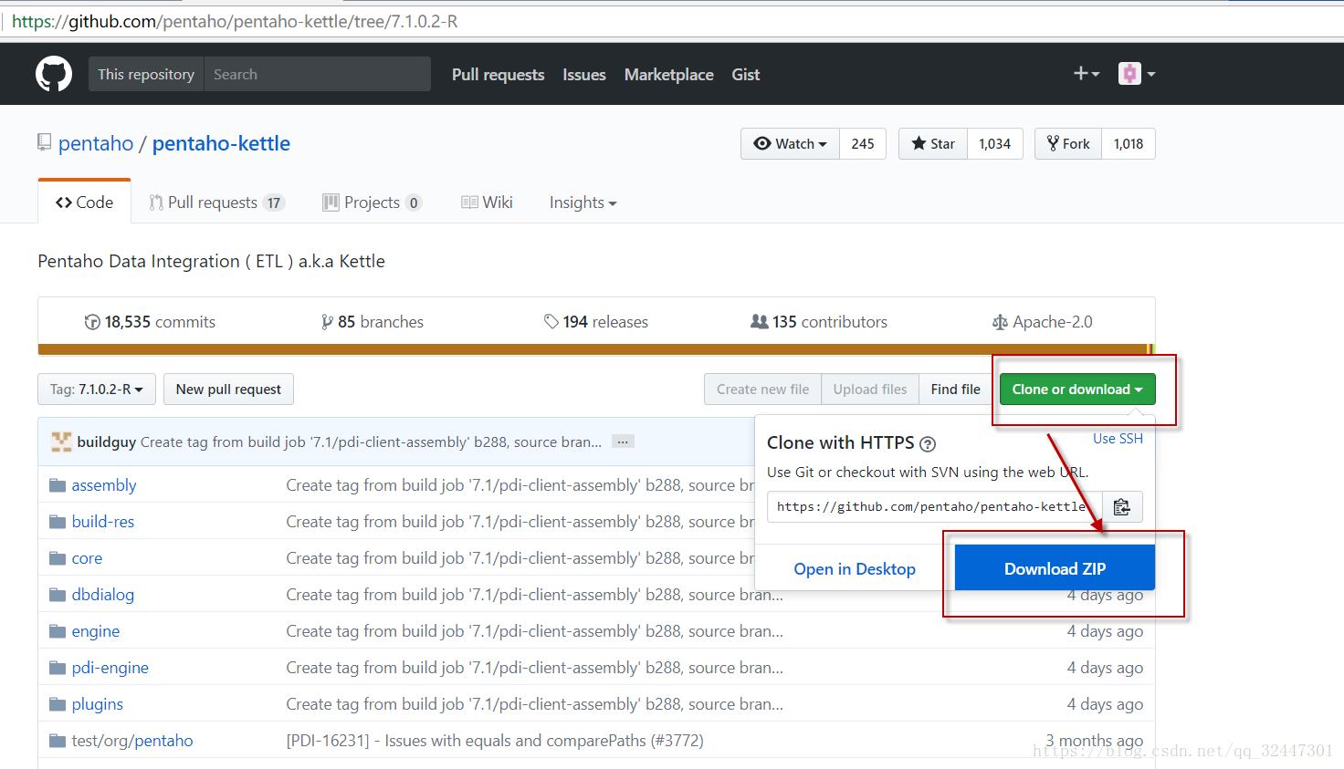1344x769 pixels.
Task: Open the watchers count 245
Action: pyautogui.click(x=863, y=144)
